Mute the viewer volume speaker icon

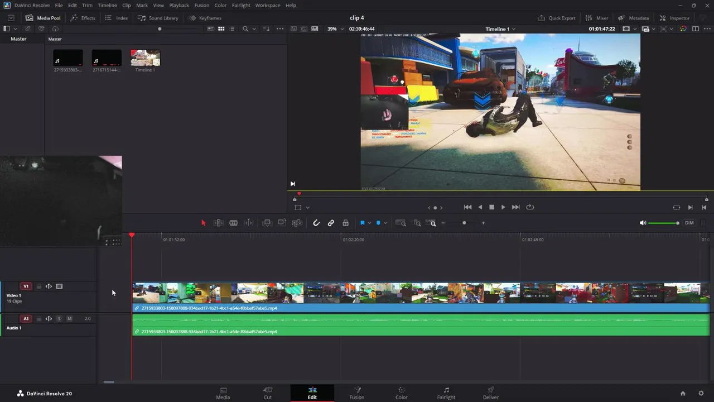click(x=643, y=223)
